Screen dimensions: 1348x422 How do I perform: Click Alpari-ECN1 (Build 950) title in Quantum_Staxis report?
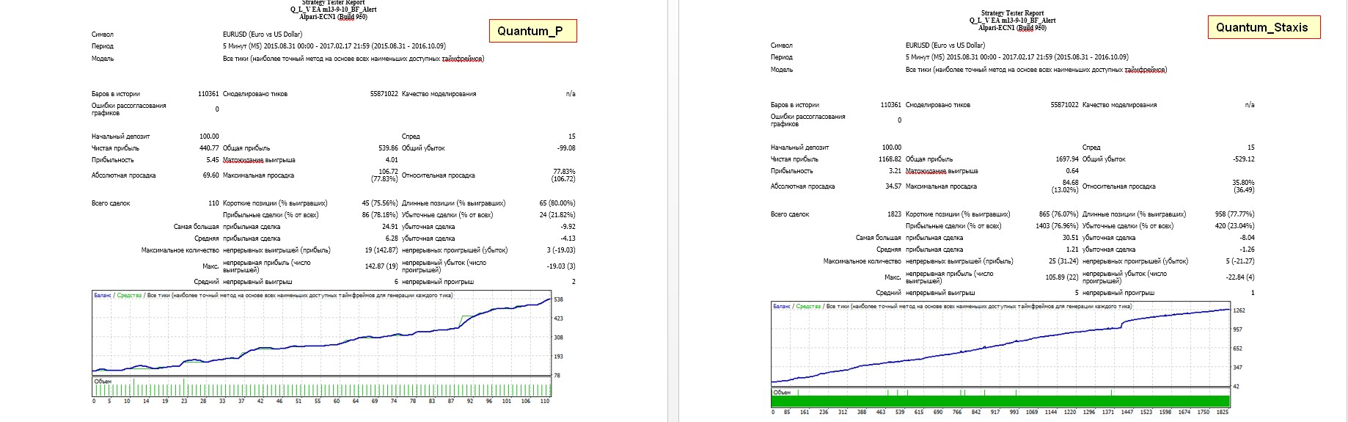point(1012,28)
